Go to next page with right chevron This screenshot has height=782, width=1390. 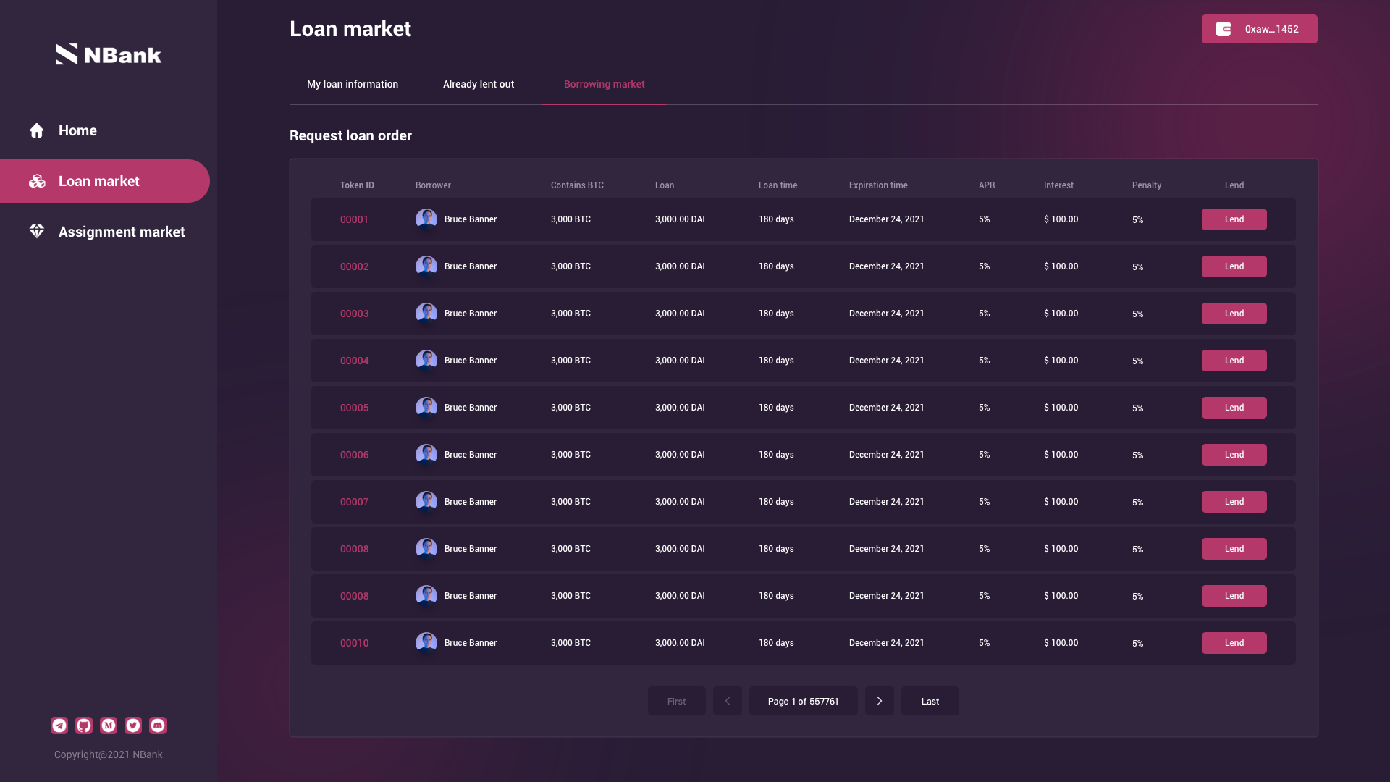tap(880, 701)
